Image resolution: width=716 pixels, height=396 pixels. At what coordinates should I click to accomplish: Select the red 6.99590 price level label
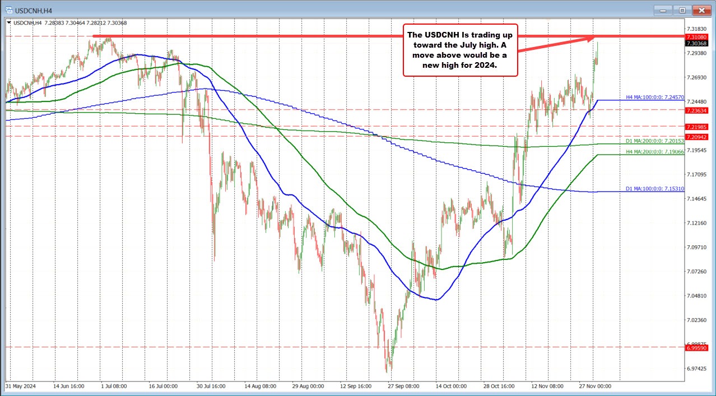click(697, 347)
